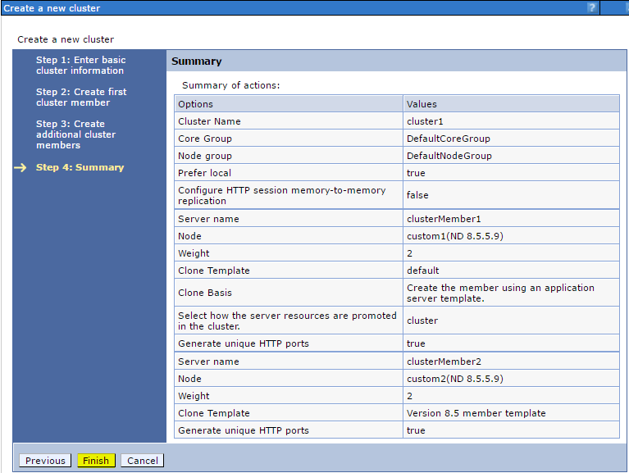The image size is (629, 473).
Task: Click the cluster1 value cell
Action: (511, 121)
